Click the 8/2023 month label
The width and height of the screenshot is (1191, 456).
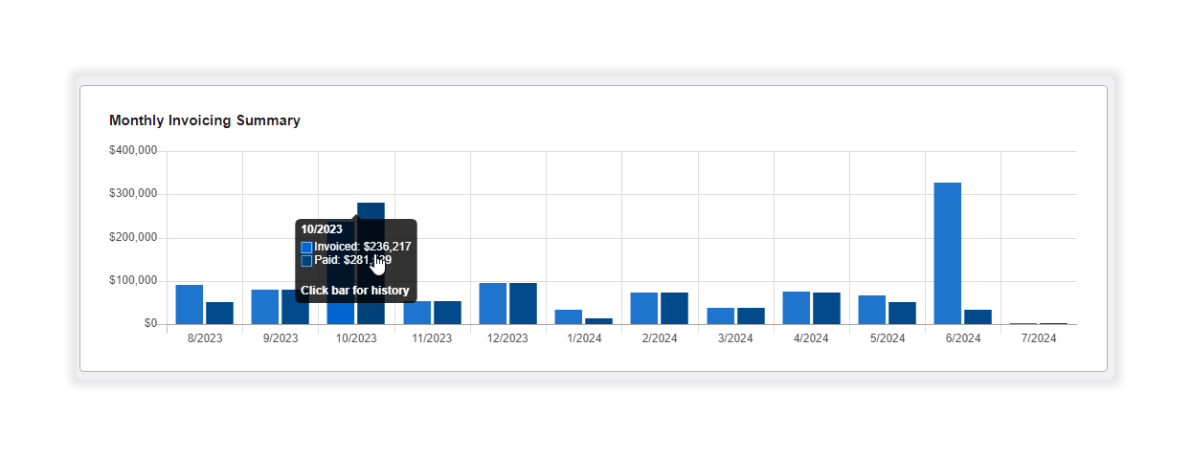coord(205,338)
